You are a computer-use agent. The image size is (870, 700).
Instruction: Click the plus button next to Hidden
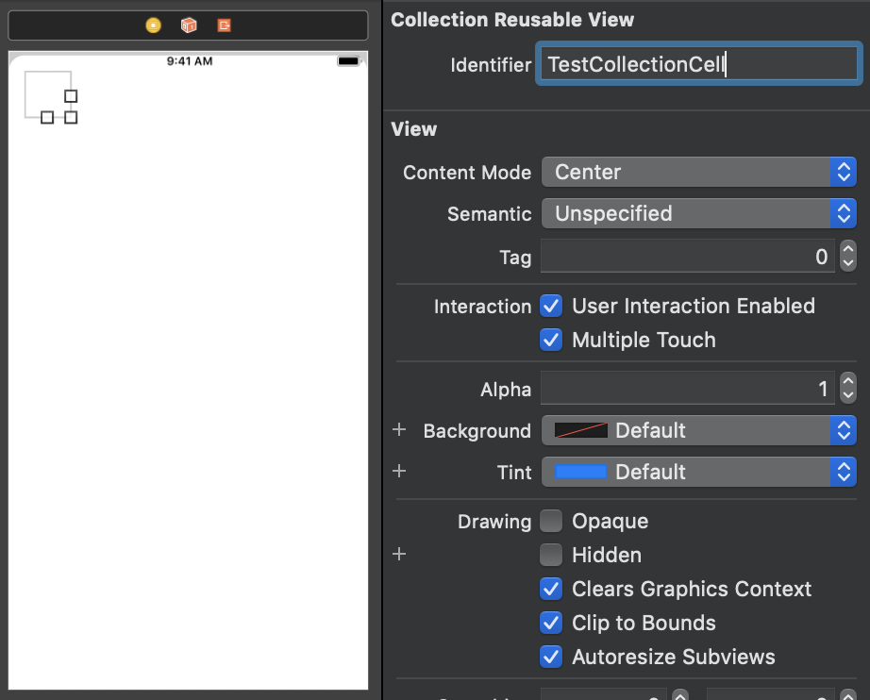(399, 554)
